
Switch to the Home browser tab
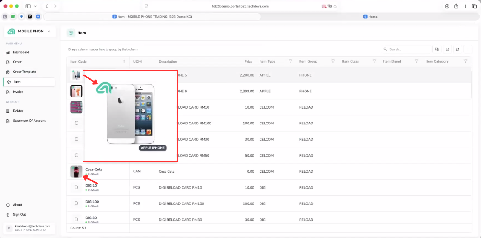(x=370, y=17)
